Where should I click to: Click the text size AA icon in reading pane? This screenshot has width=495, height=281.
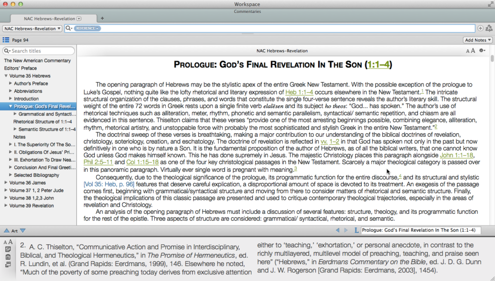coord(470,51)
